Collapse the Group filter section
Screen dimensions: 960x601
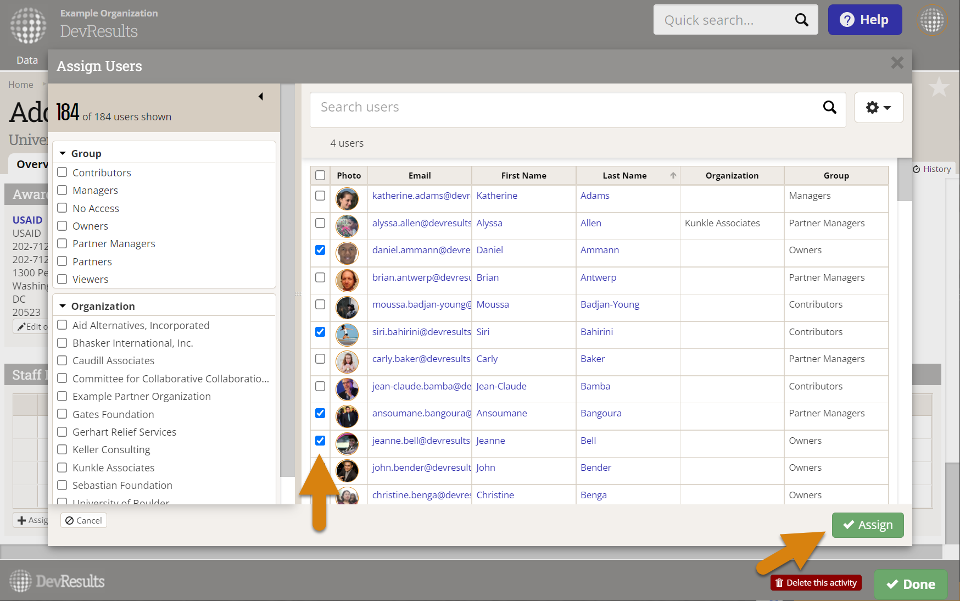(63, 153)
